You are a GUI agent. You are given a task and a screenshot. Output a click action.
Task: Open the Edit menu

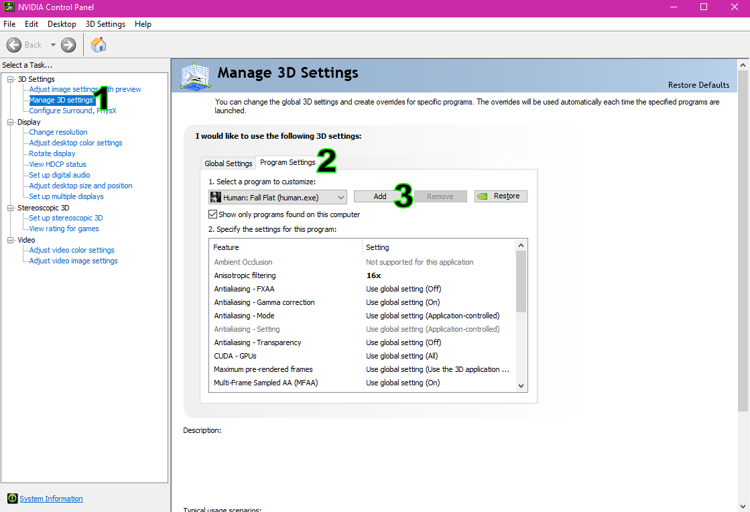coord(32,24)
